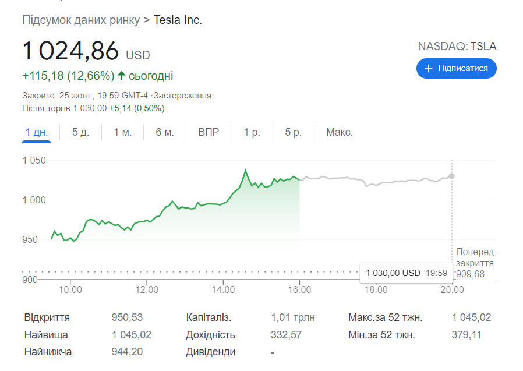This screenshot has width=523, height=371.
Task: Open the Макс. chart range
Action: click(x=339, y=132)
